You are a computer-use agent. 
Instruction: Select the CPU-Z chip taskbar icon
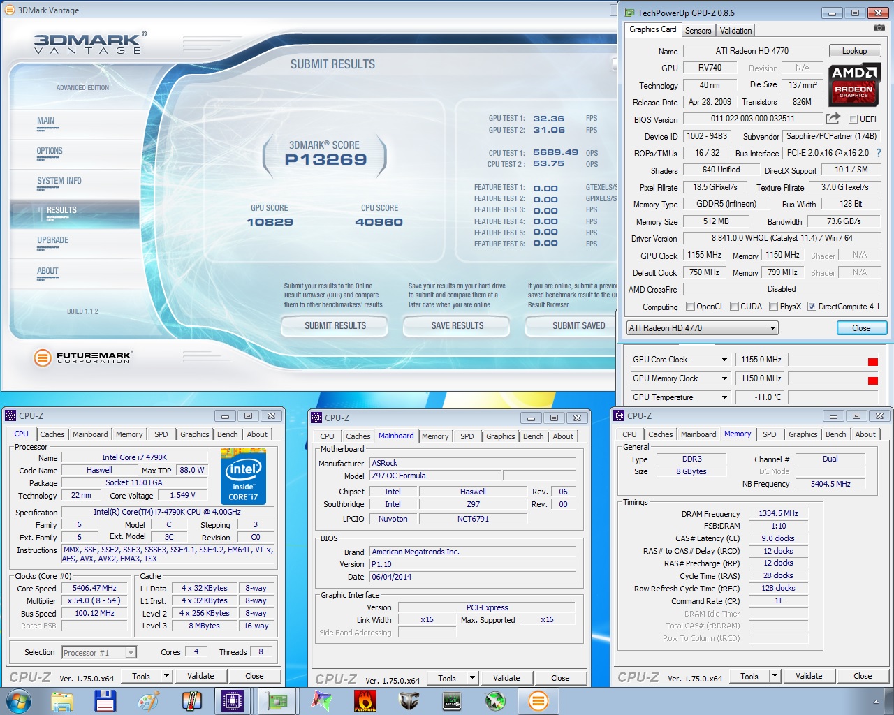[233, 701]
